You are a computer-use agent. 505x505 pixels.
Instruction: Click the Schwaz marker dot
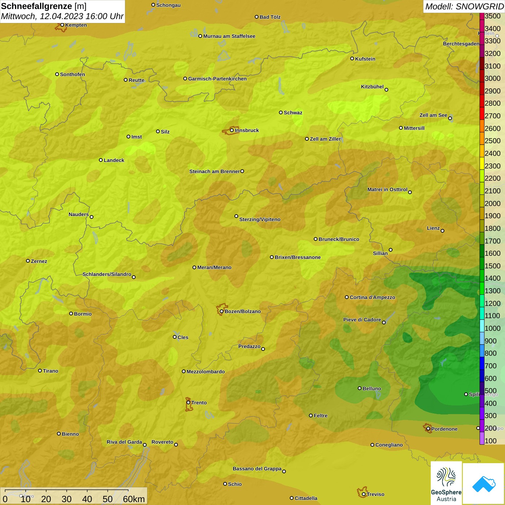[281, 113]
